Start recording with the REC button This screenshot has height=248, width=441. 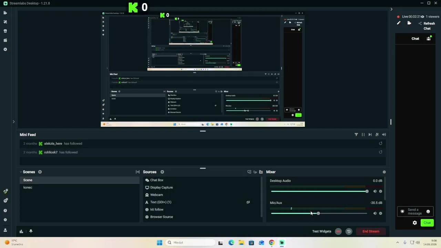coord(338,231)
